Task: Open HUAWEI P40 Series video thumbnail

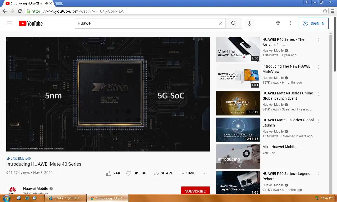Action: tap(238, 49)
